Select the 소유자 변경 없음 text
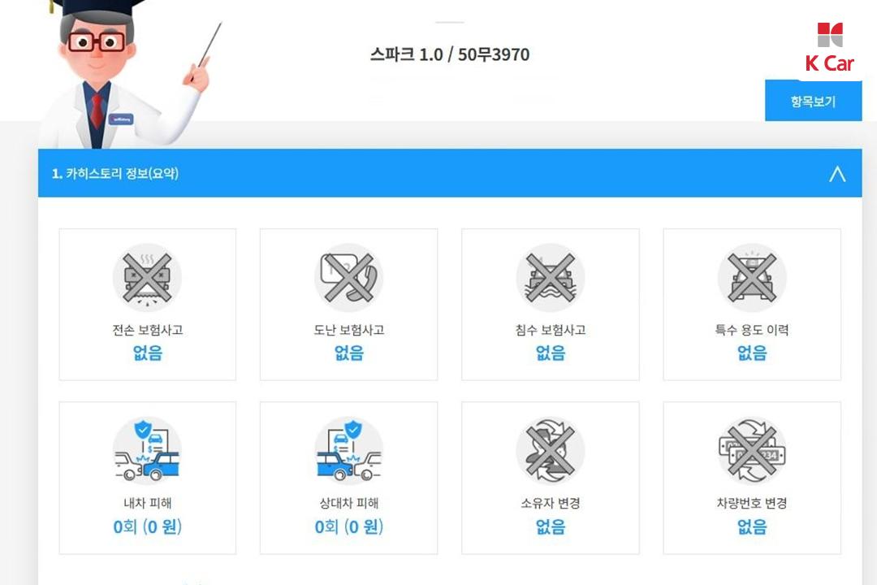 (551, 526)
